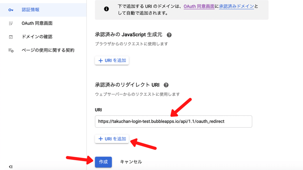This screenshot has height=170, width=303.
Task: Click the ドメインの確認 checkbox icon
Action: click(11, 37)
